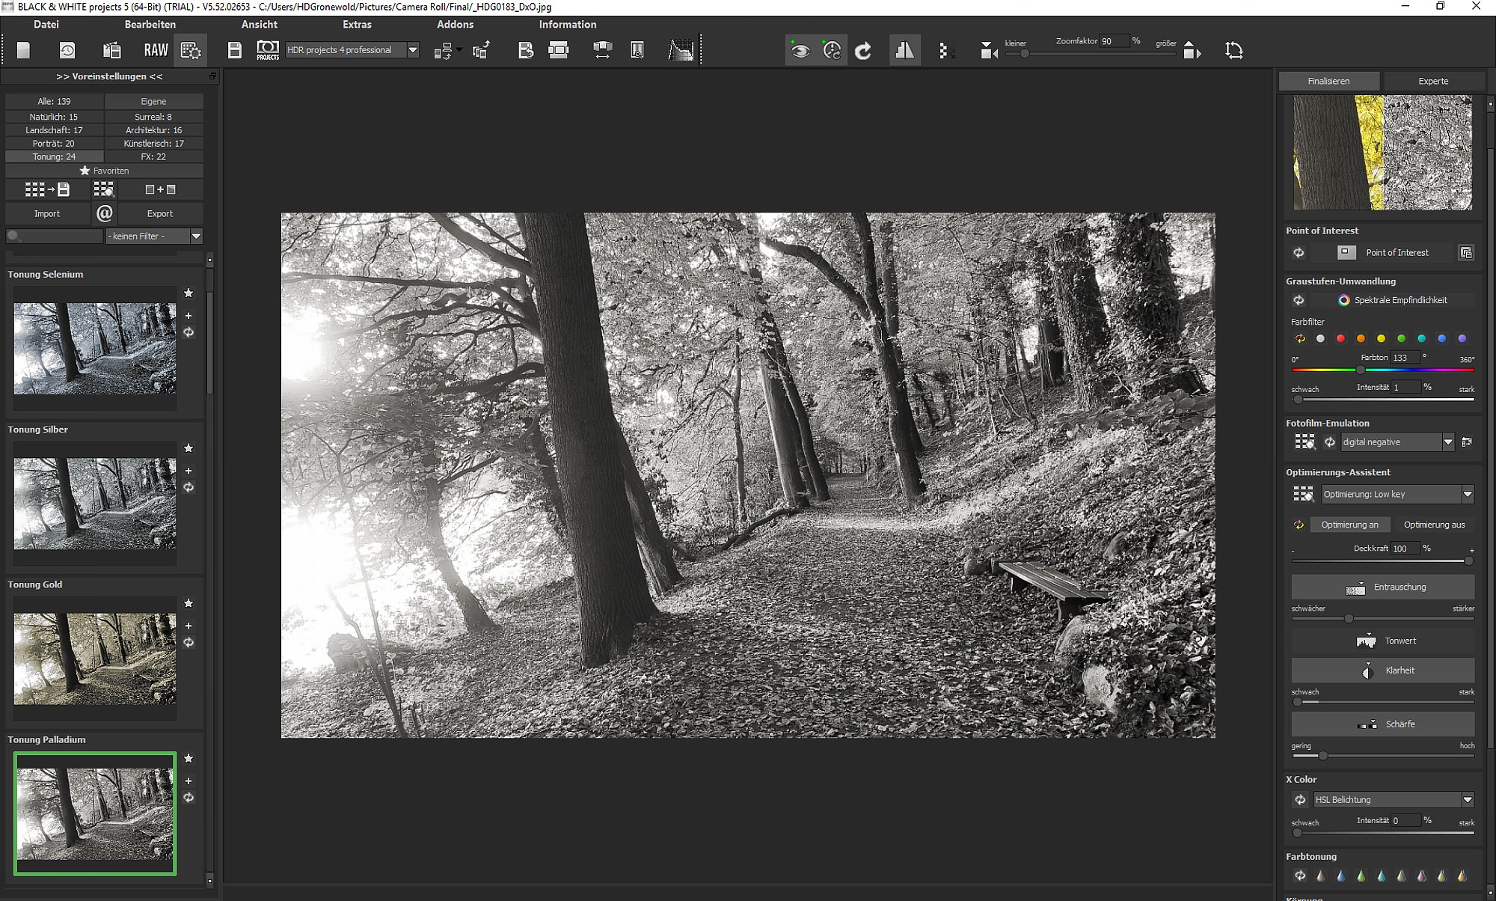Viewport: 1496px width, 901px height.
Task: Select the Tonung Silber preset thumbnail
Action: click(x=95, y=504)
